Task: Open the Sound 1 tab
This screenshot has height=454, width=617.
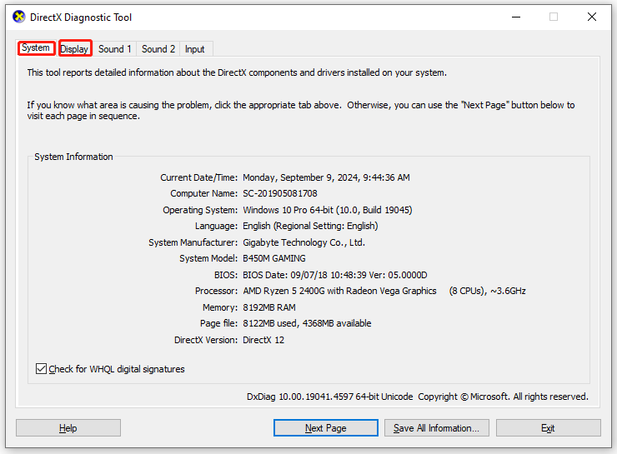Action: click(114, 49)
